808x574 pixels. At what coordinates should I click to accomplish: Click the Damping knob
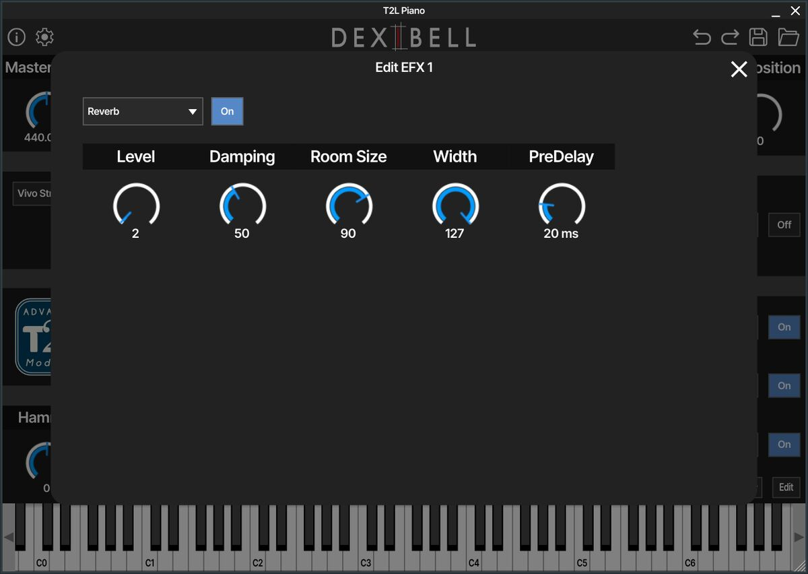pyautogui.click(x=242, y=205)
